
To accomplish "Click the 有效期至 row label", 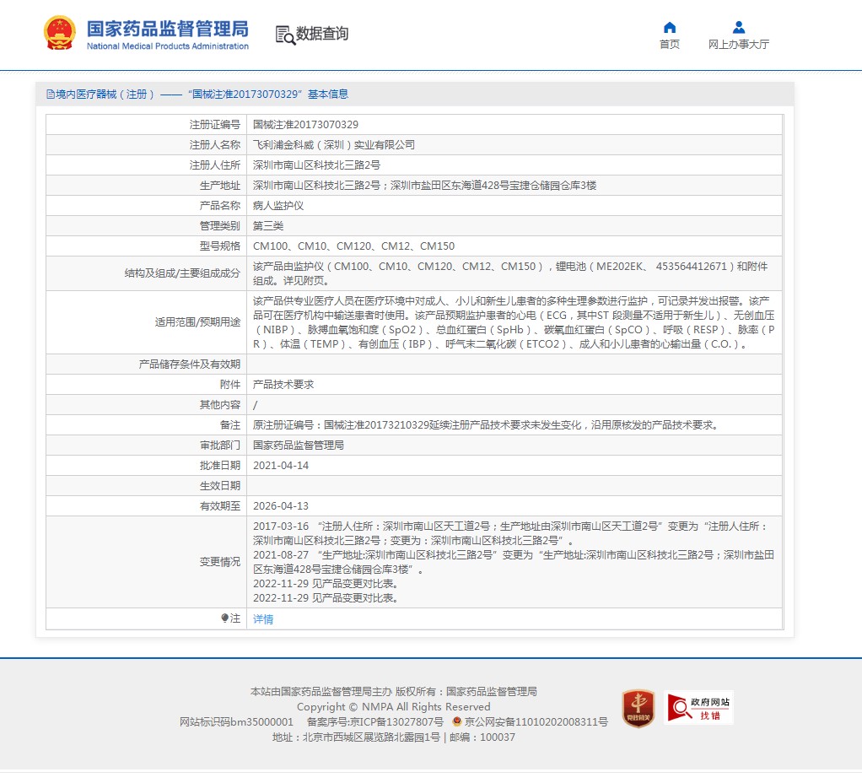I will click(220, 506).
